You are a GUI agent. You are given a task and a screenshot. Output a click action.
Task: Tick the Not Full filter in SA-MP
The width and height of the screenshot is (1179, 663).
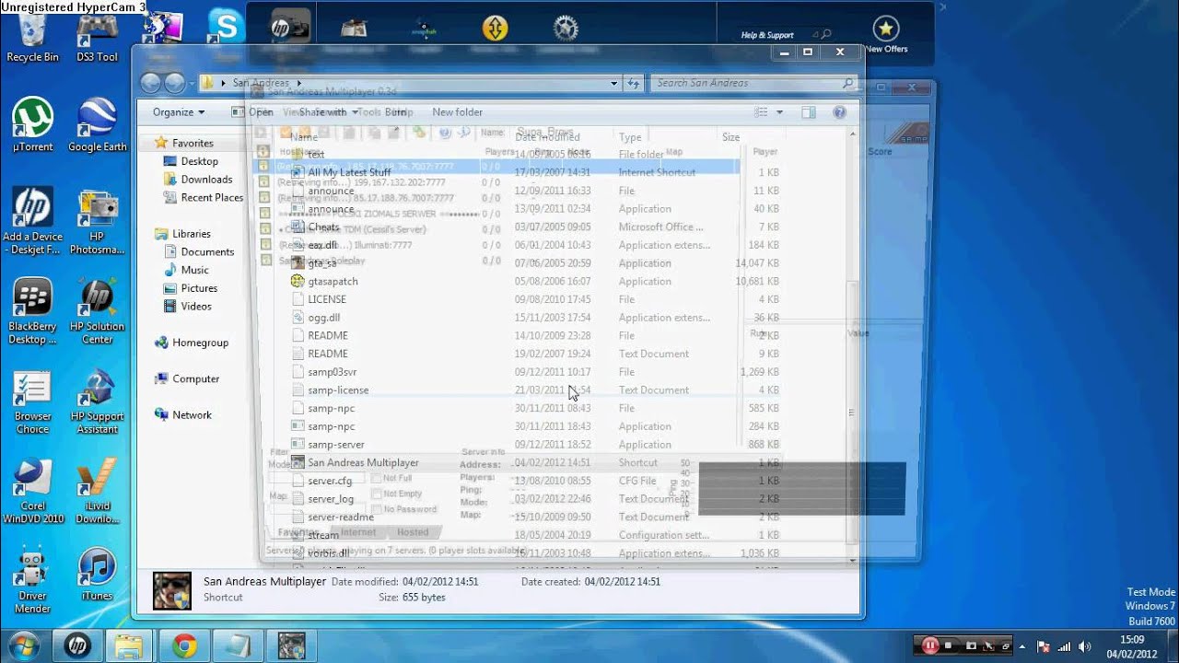(x=376, y=479)
